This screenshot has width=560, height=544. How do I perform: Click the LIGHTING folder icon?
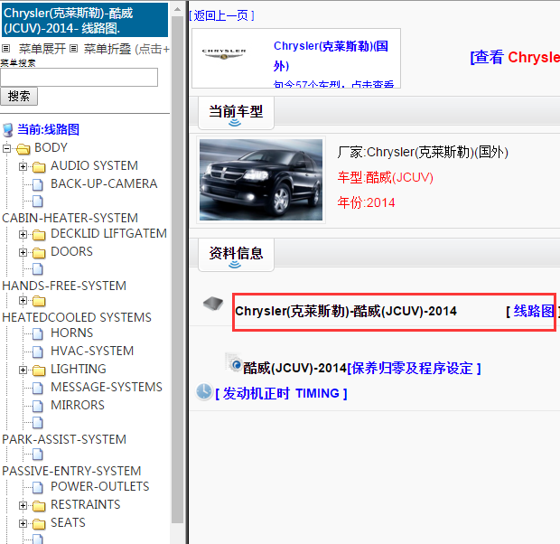tap(39, 370)
